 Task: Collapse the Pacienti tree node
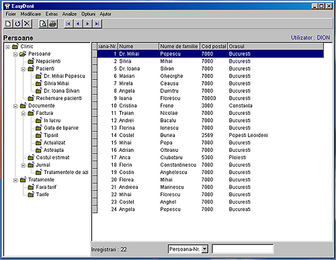pyautogui.click(x=24, y=69)
